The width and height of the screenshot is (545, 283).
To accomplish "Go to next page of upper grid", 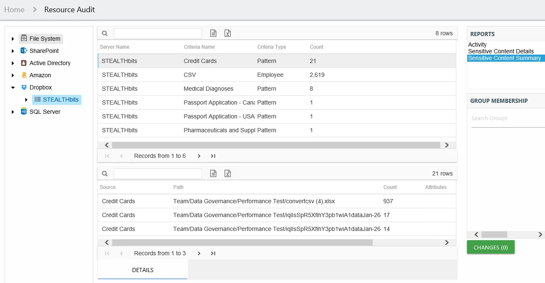I will click(x=199, y=156).
